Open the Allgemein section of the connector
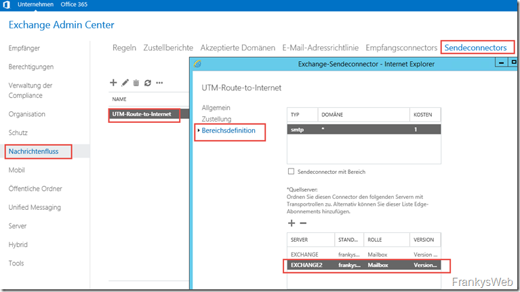This screenshot has width=520, height=292. click(216, 107)
